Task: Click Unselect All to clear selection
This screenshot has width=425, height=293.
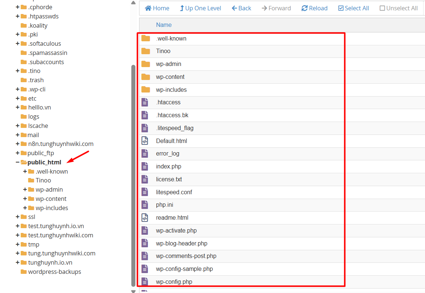Action: click(x=398, y=8)
